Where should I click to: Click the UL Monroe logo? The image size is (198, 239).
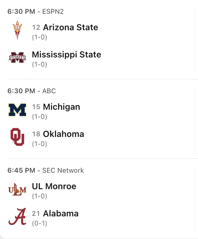pyautogui.click(x=17, y=189)
